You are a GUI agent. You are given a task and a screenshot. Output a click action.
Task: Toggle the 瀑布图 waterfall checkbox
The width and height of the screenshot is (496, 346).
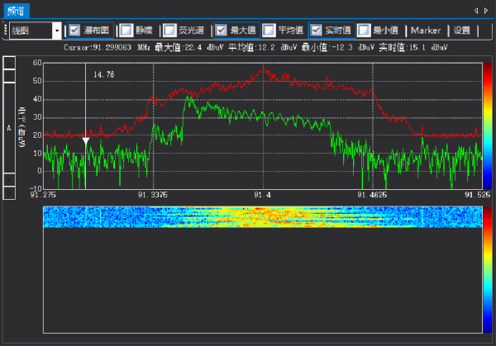point(74,31)
